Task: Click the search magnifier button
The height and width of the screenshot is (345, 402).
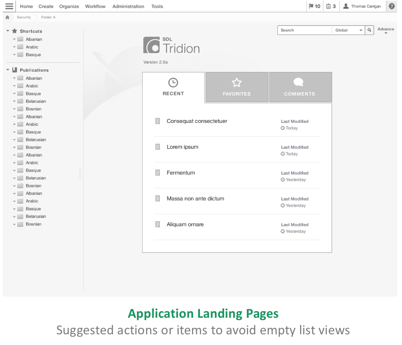Action: tap(369, 30)
